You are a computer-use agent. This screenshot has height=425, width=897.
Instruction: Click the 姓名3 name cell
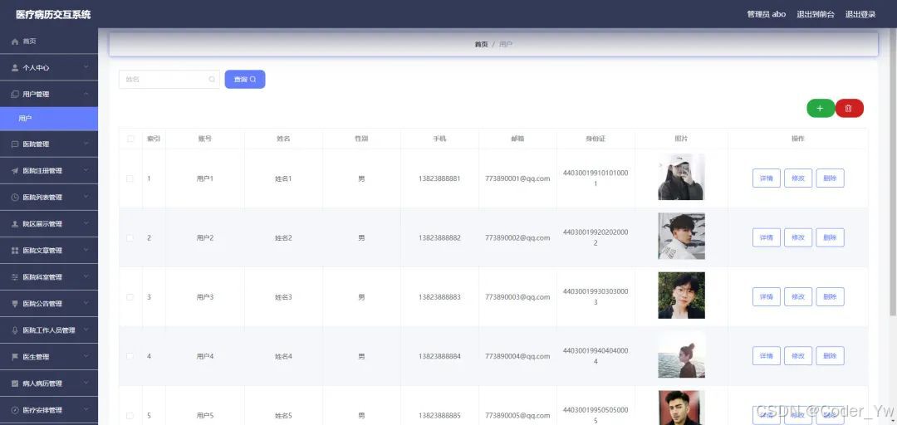(283, 297)
